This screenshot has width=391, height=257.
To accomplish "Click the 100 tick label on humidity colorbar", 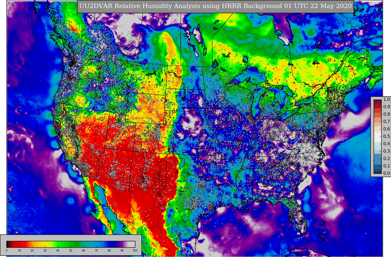I will click(x=135, y=251).
